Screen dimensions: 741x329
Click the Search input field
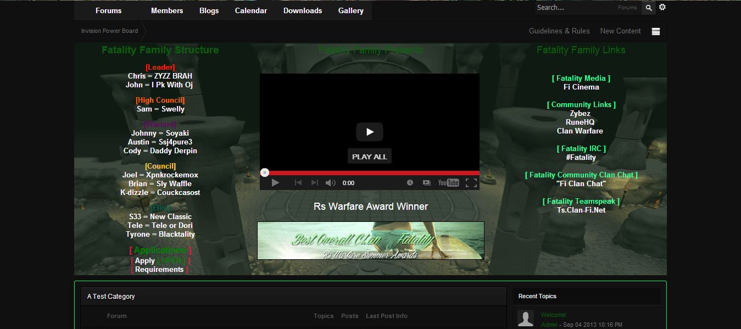tap(575, 8)
